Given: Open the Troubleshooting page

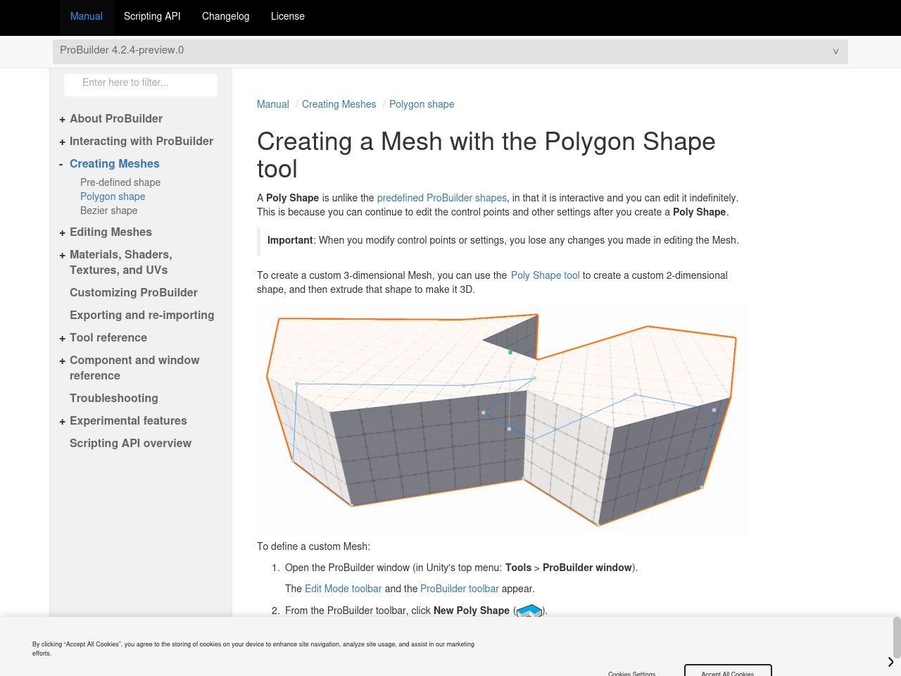Looking at the screenshot, I should tap(114, 398).
